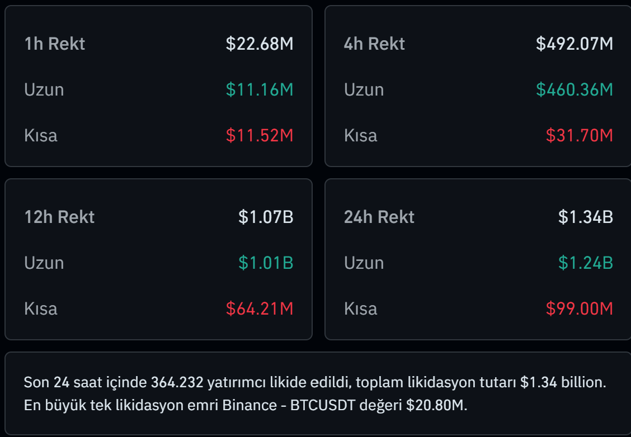
Task: Click the 1h long value $11.16M
Action: [x=260, y=89]
